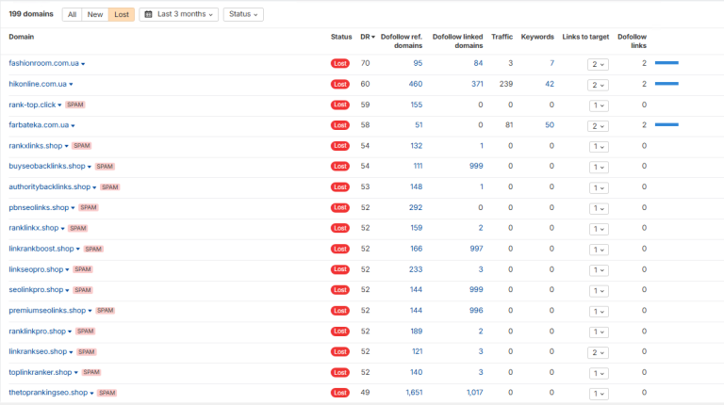Click dofollow ref. domains value 95
Image resolution: width=724 pixels, height=405 pixels.
pos(418,63)
